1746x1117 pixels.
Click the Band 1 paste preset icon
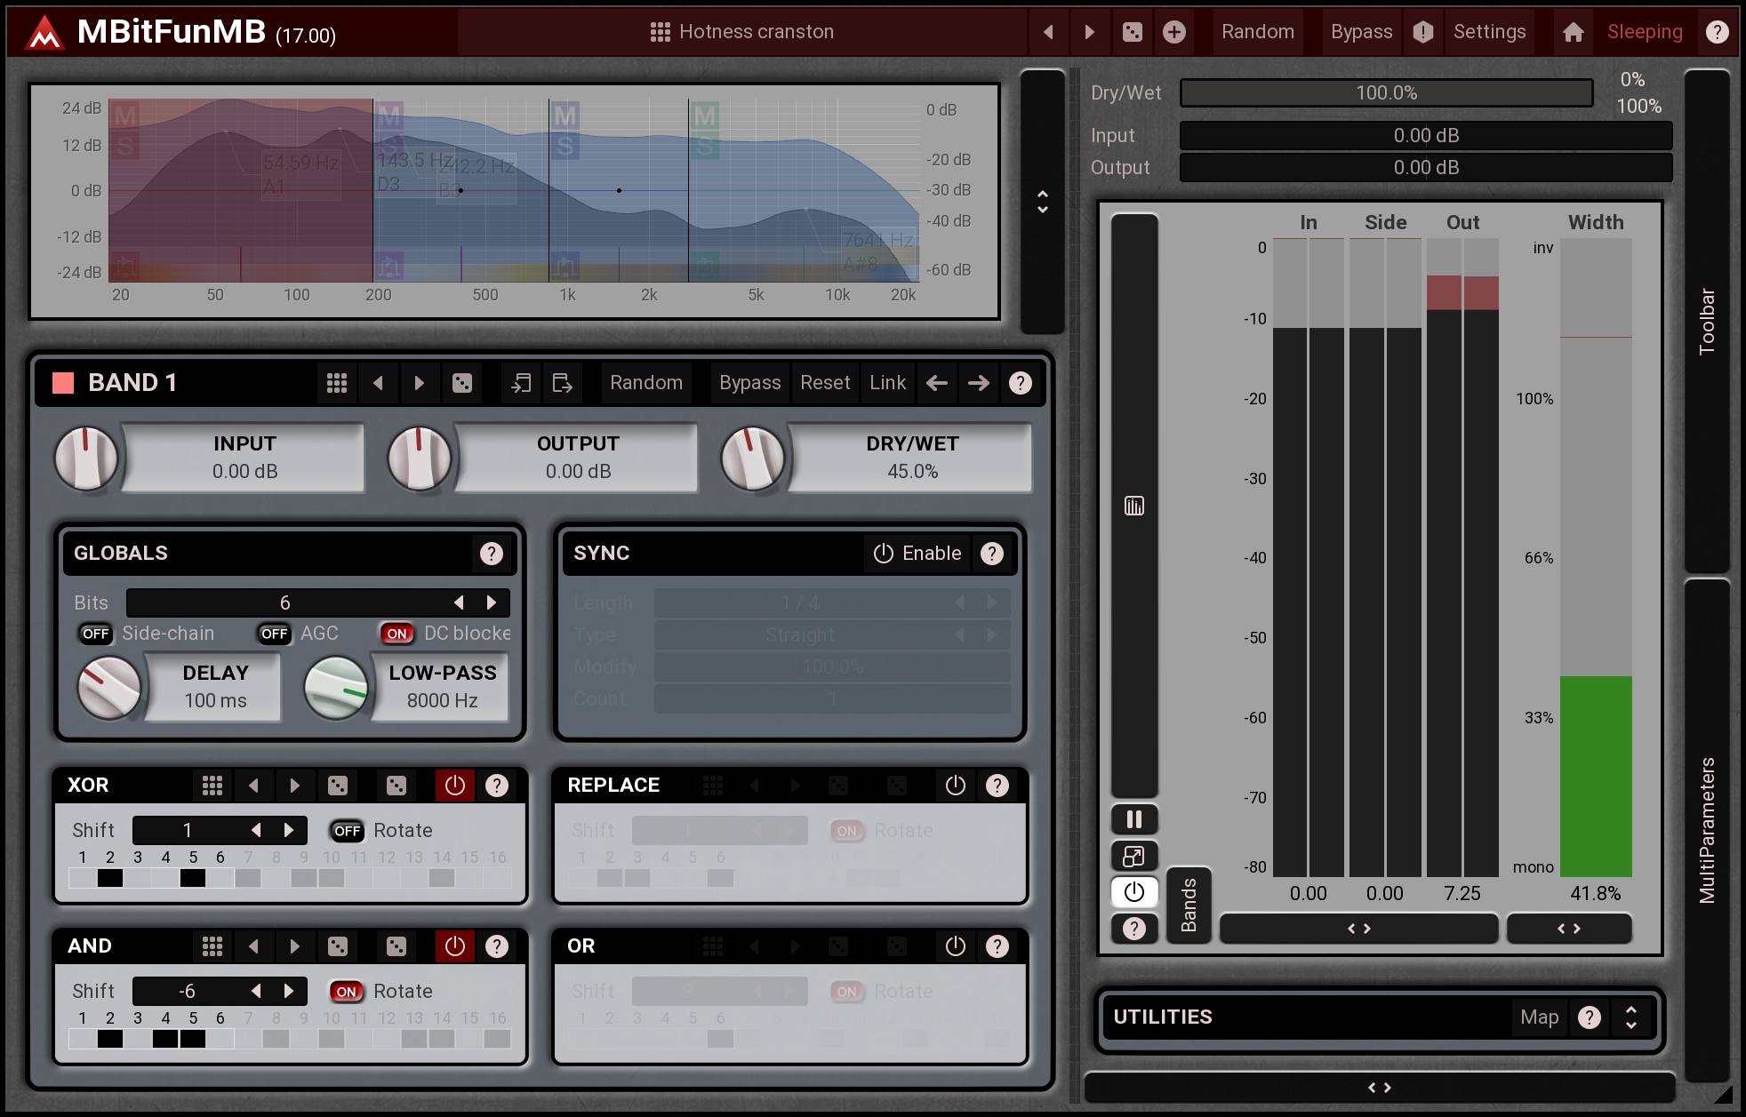pos(563,383)
